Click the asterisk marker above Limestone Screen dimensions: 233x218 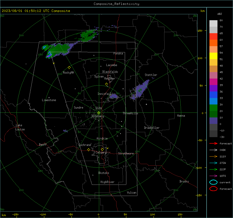click(x=49, y=98)
